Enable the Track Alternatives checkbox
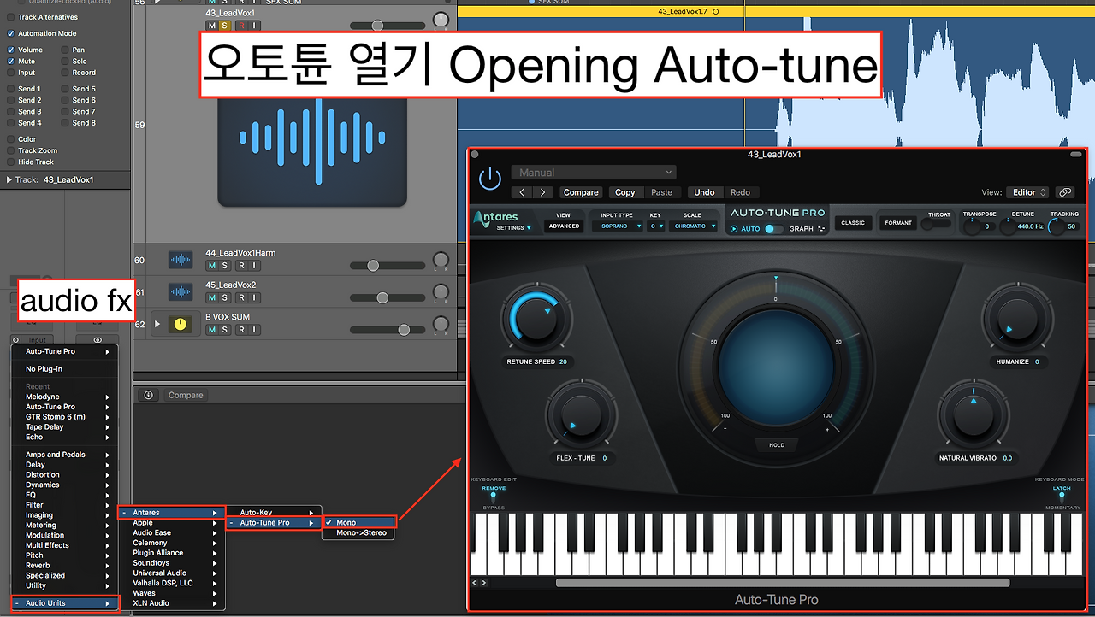1095x617 pixels. (11, 17)
